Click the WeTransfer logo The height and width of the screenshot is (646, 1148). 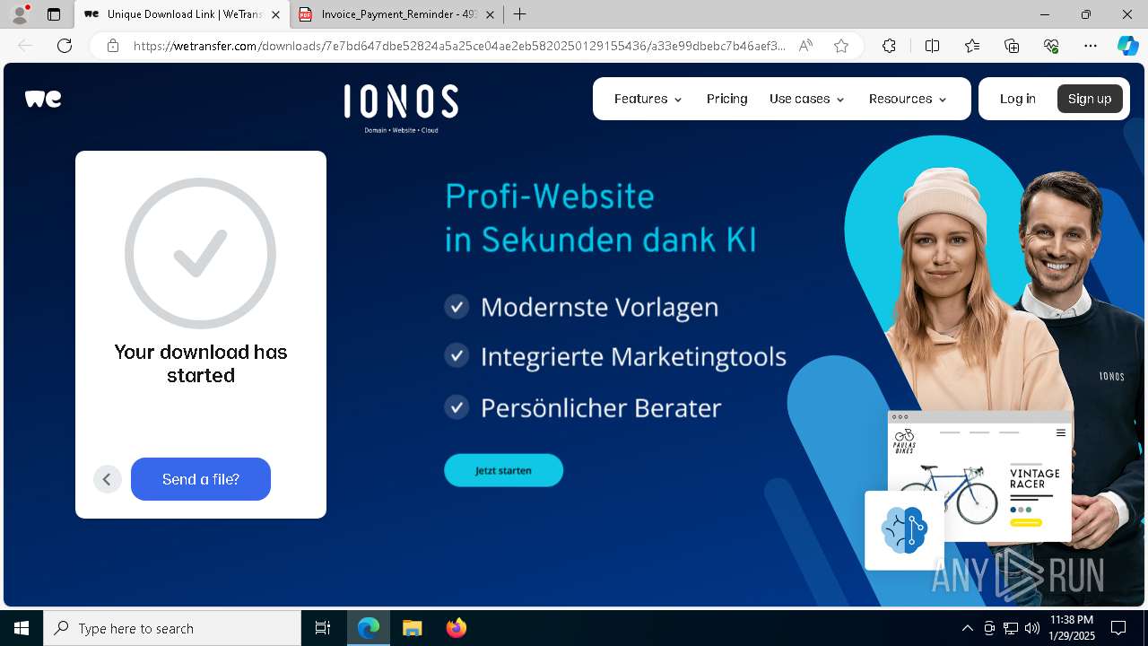click(x=43, y=99)
